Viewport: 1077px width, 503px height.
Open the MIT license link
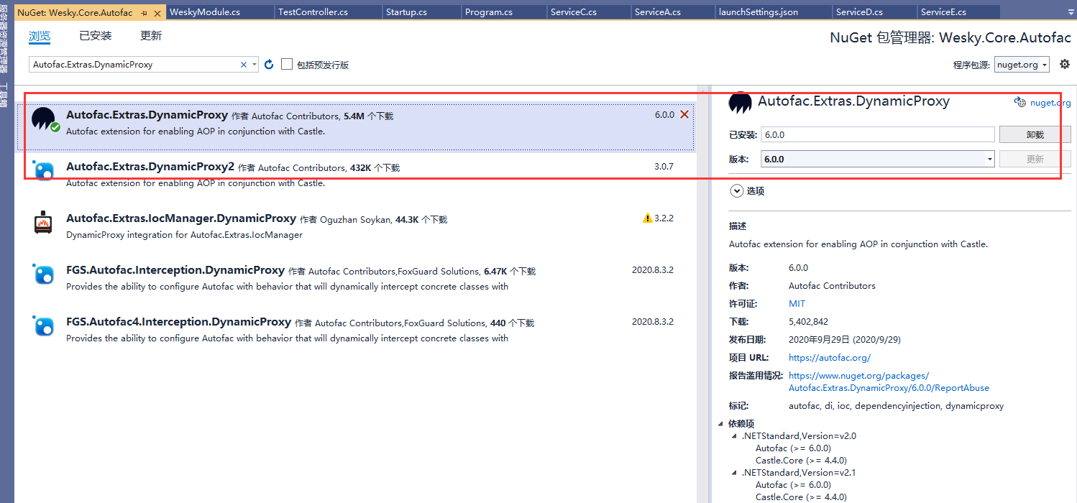[797, 304]
